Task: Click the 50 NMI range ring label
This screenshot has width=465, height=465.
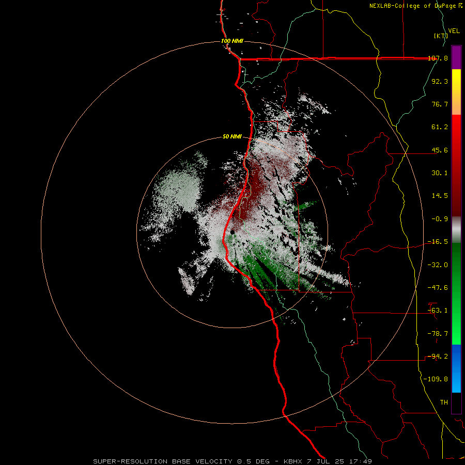Action: click(x=232, y=137)
